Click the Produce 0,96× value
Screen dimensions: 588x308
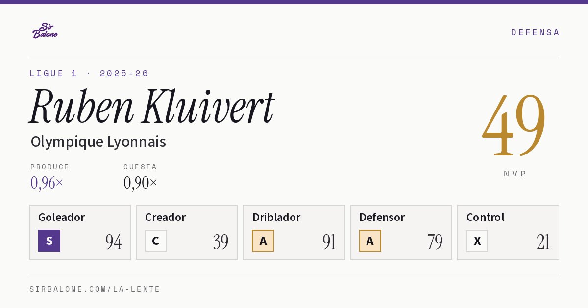(x=47, y=183)
